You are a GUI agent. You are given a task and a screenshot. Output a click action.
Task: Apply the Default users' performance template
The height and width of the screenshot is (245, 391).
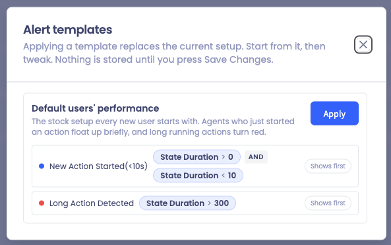(x=334, y=114)
